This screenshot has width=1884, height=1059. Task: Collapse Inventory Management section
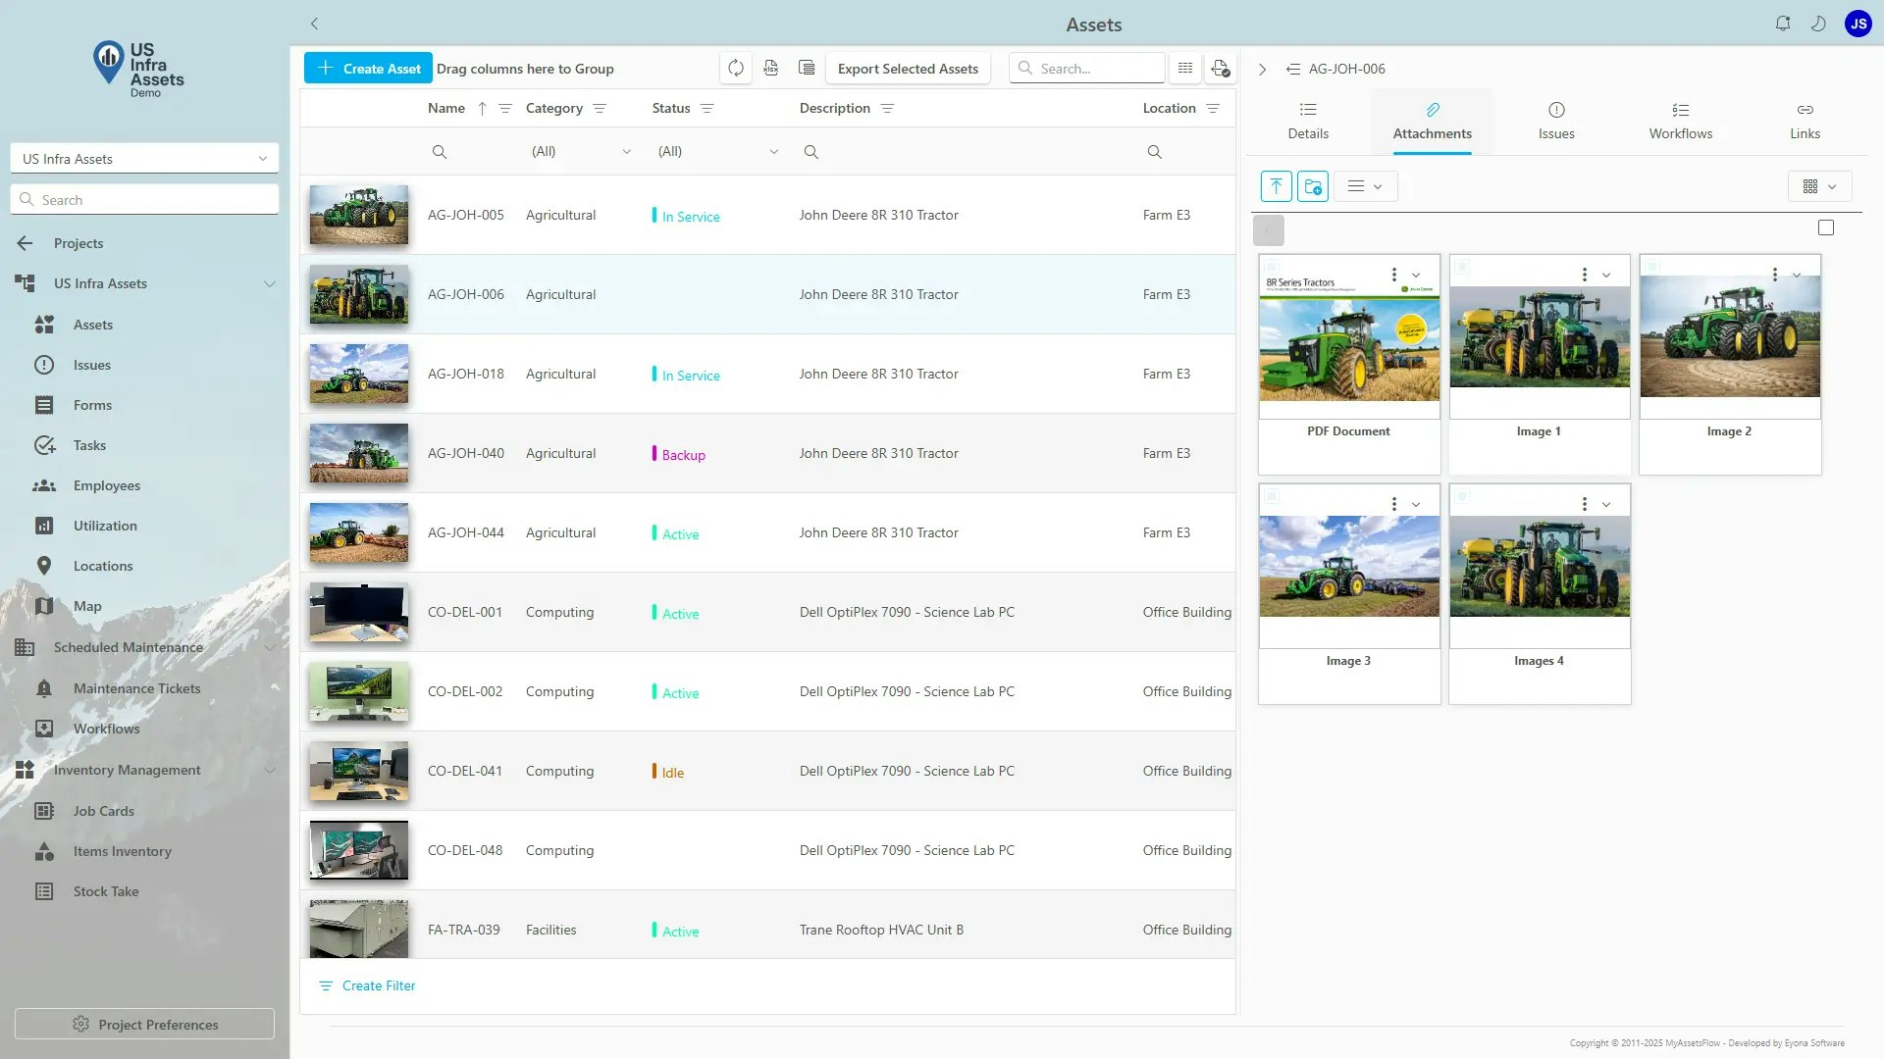[x=269, y=770]
